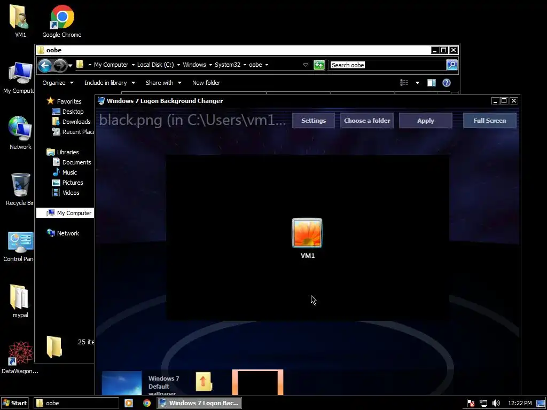This screenshot has height=410, width=547.
Task: Open Documents library in navigation pane
Action: 72,162
